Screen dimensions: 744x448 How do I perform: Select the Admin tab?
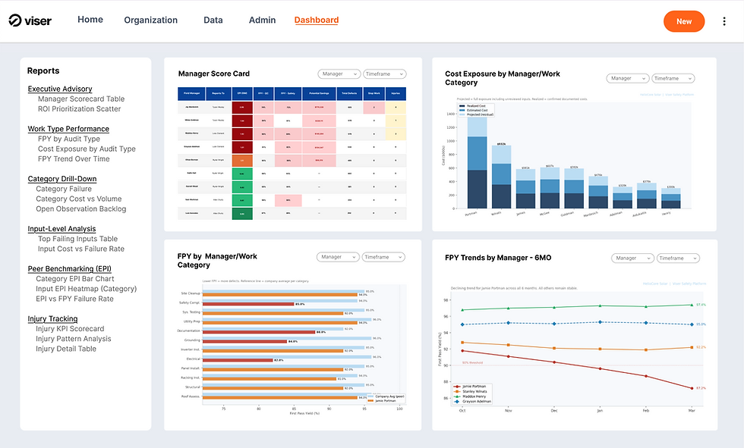click(262, 20)
